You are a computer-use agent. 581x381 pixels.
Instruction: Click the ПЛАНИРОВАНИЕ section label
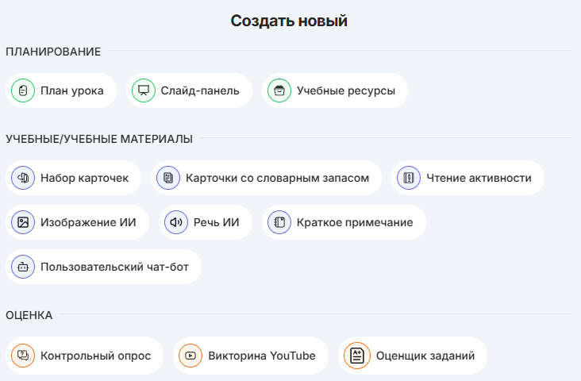pos(53,52)
